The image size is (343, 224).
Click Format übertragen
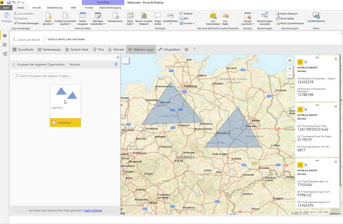(x=27, y=23)
